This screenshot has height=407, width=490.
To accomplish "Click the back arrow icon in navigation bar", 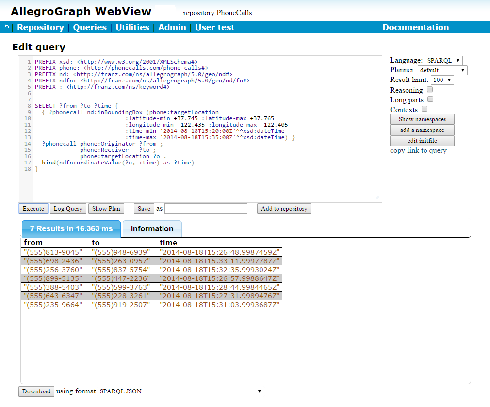I will (7, 27).
